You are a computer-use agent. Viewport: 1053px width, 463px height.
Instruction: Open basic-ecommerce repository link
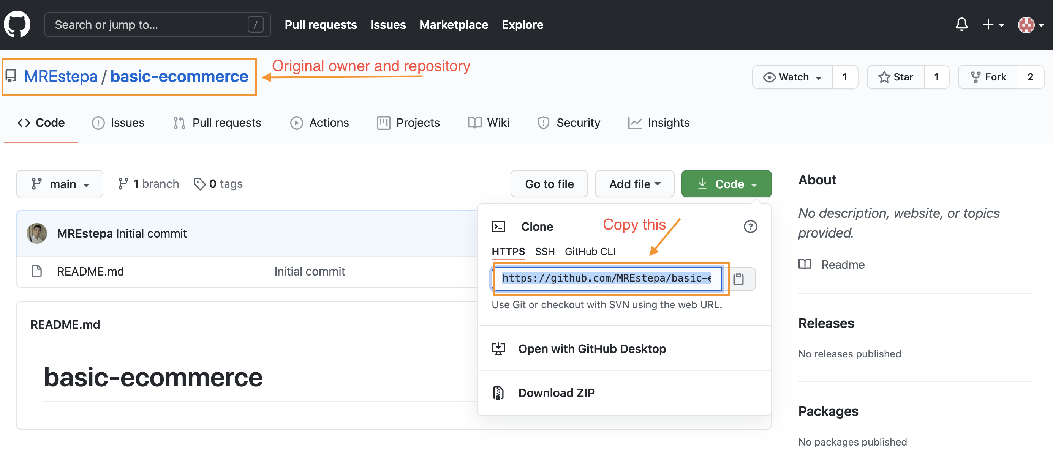179,76
